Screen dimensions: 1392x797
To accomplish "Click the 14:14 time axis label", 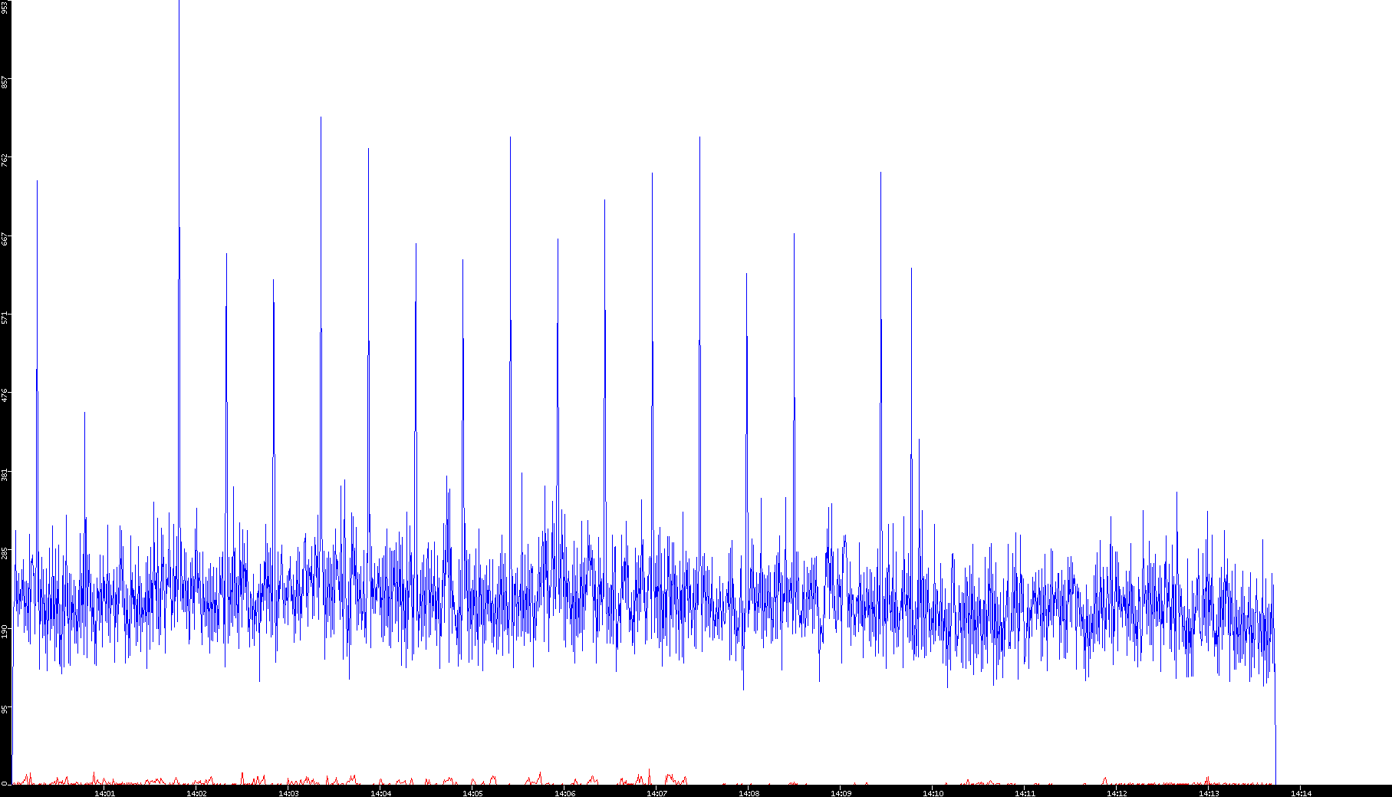I will click(x=1301, y=793).
